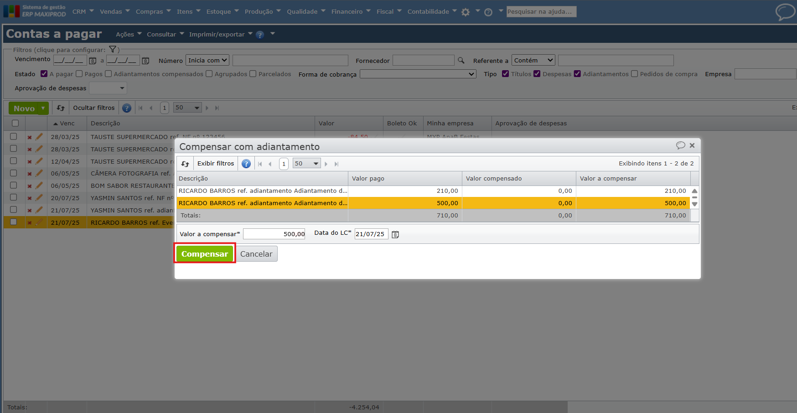Open the main grid page-size dropdown

coord(187,108)
